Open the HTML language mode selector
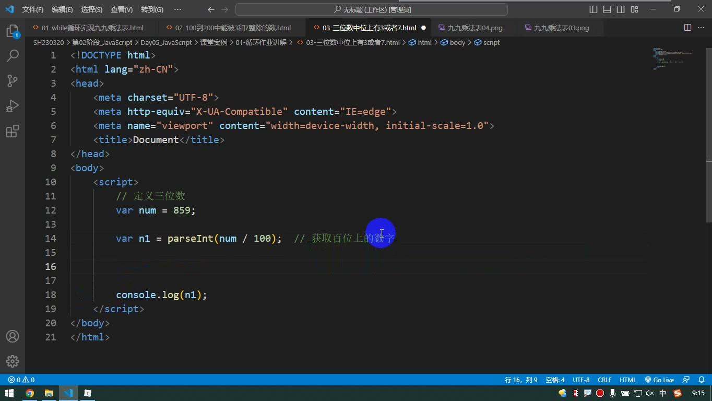 tap(628, 380)
